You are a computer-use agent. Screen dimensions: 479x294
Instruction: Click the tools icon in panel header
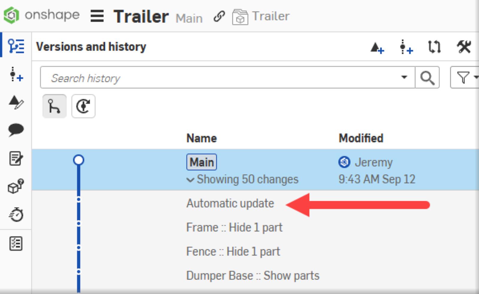pyautogui.click(x=464, y=47)
